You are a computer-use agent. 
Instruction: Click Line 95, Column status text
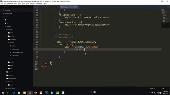point(10,89)
